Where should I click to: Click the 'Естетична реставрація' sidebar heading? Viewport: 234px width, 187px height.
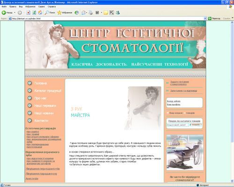[x=41, y=129]
